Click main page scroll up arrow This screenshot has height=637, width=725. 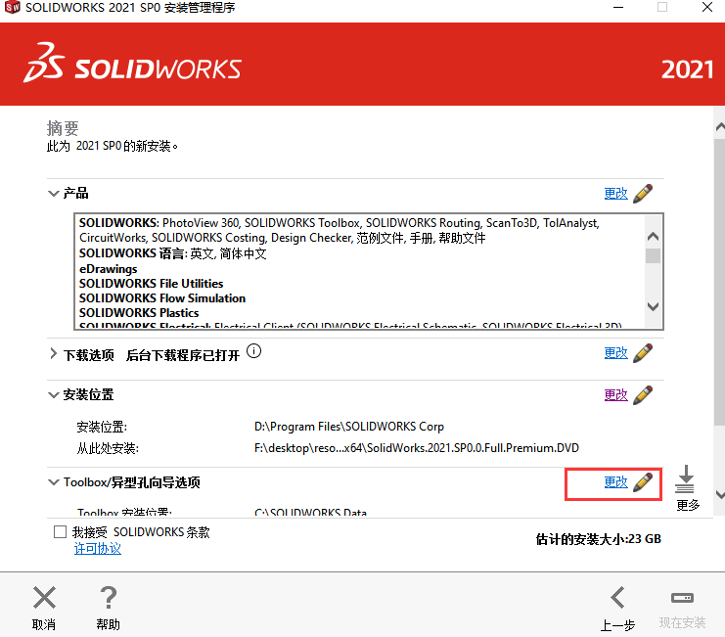point(720,127)
